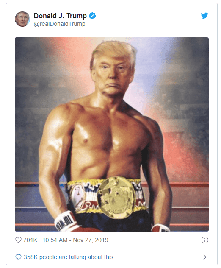Open the Twitter bird logo
This screenshot has width=221, height=268.
tap(204, 15)
